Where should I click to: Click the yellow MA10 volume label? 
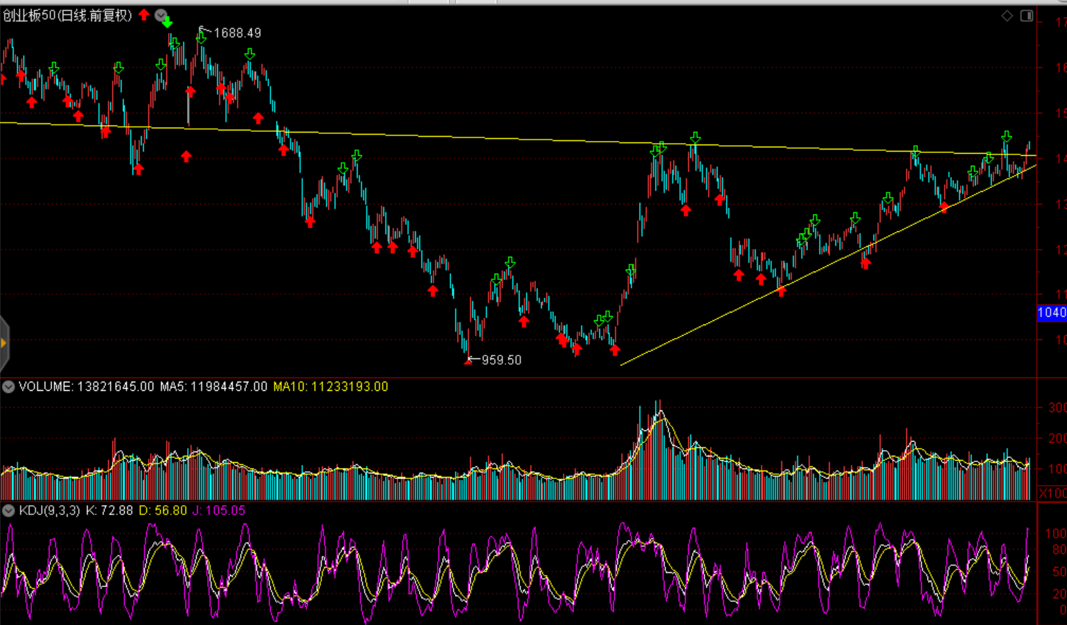pos(330,387)
